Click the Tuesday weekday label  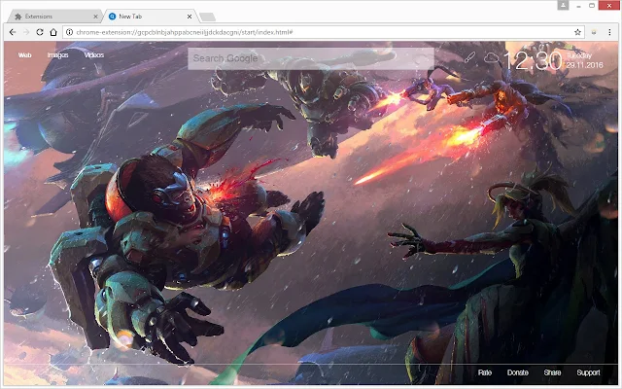click(x=579, y=55)
